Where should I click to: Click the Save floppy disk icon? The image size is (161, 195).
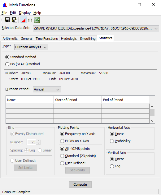(7, 20)
